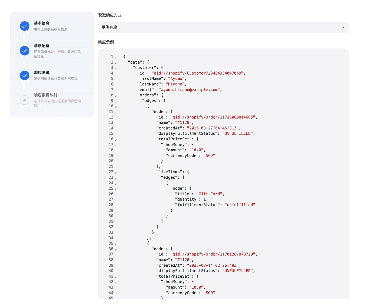Viewport: 372px width, 304px height.
Task: Click the 获取响应方式 label
Action: pyautogui.click(x=110, y=15)
